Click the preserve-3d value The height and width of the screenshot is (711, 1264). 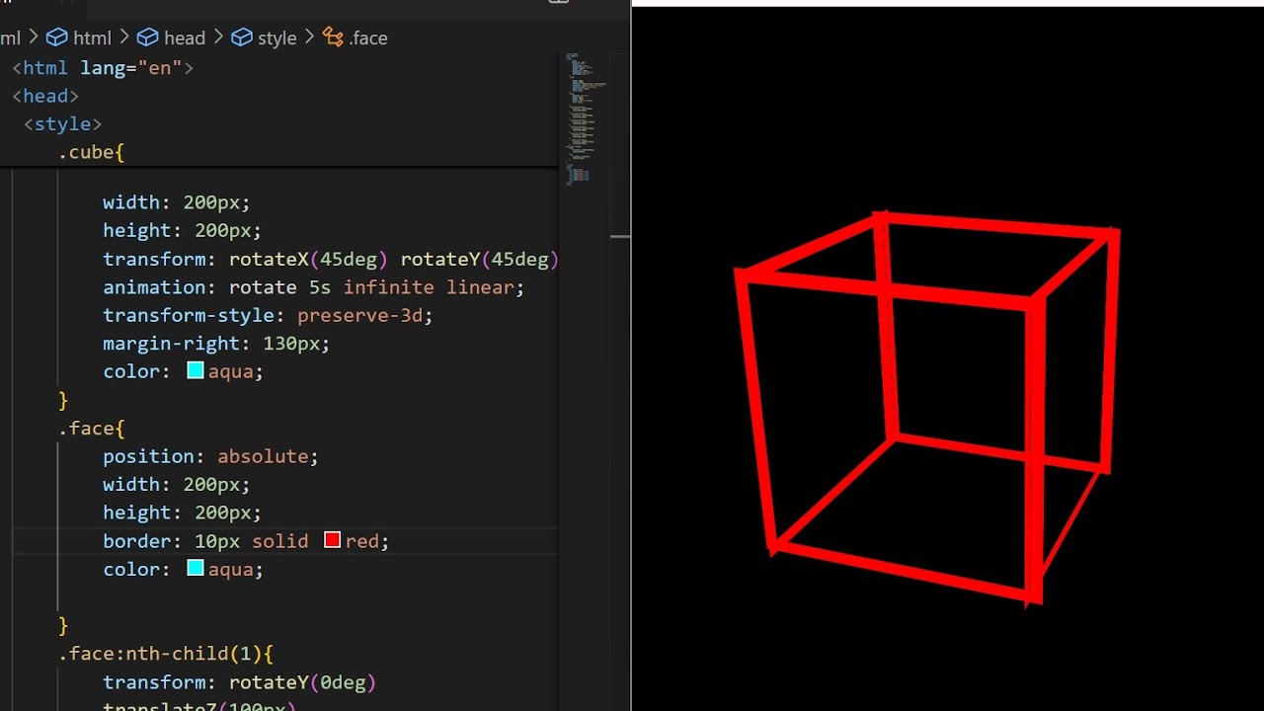click(360, 315)
